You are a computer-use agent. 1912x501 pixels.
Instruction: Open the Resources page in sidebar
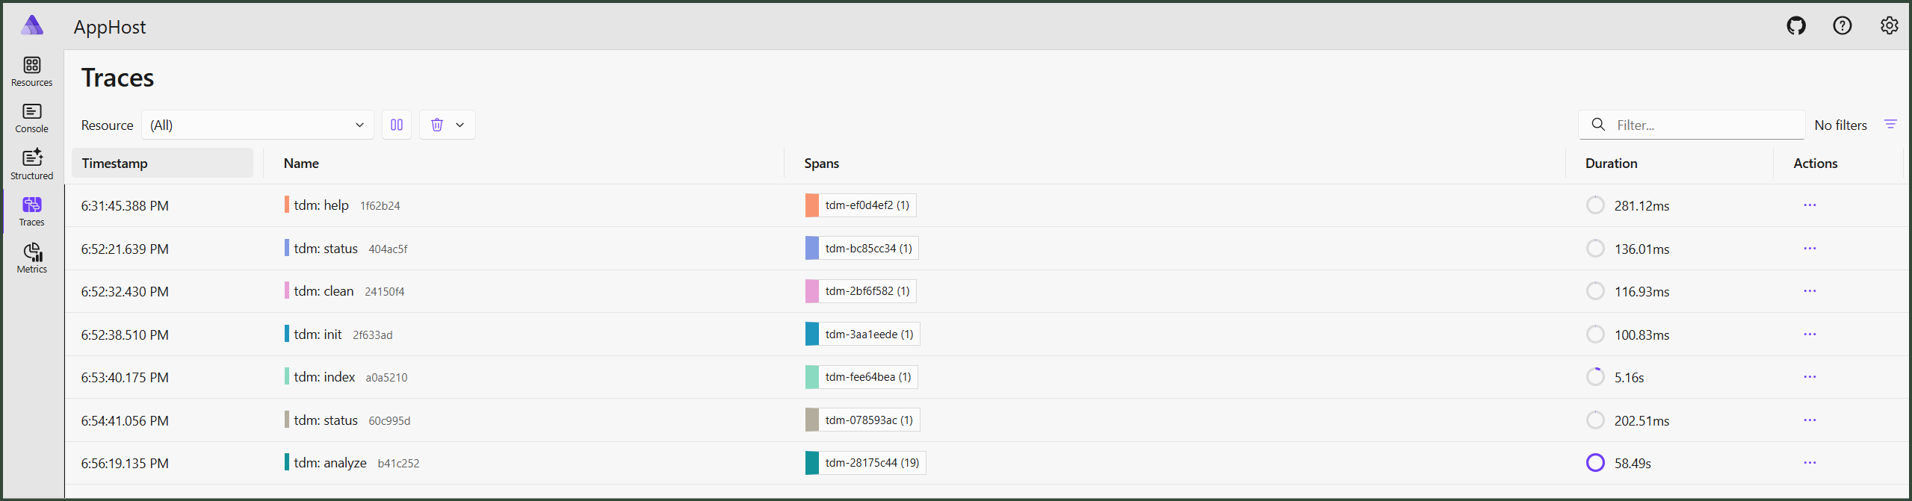(x=31, y=72)
